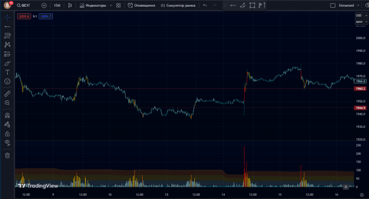Toggle lock all drawings

[x=7, y=134]
